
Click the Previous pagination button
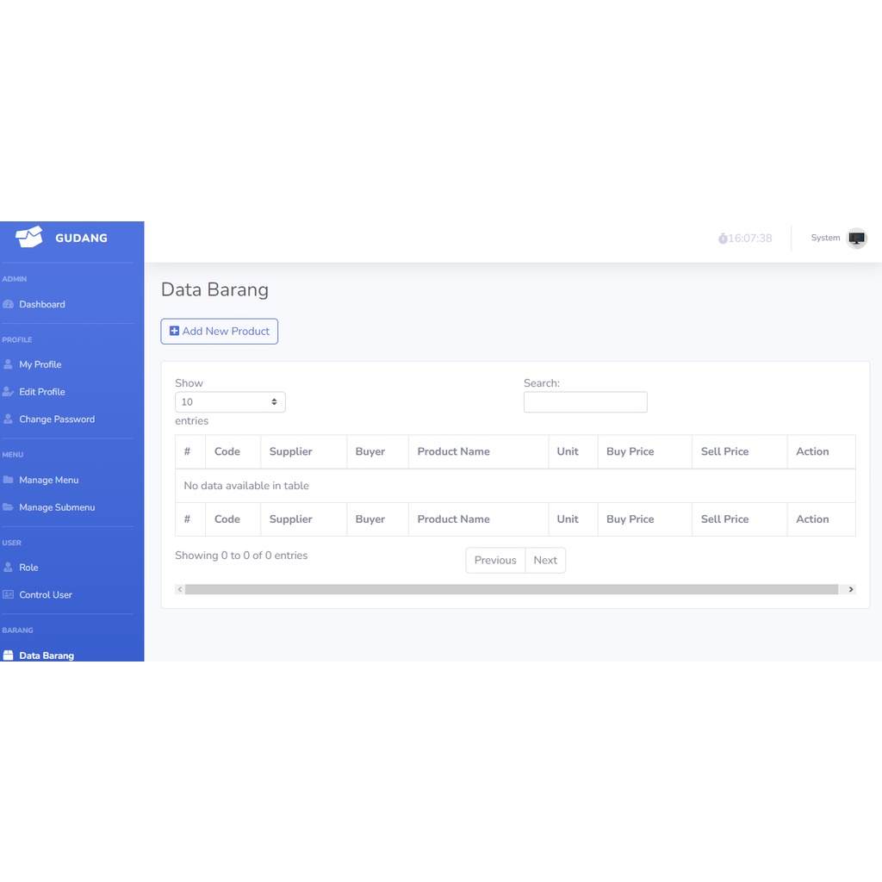(495, 560)
